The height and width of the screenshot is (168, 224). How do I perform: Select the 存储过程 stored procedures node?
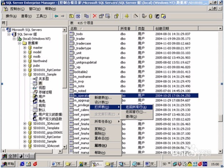pos(45,92)
